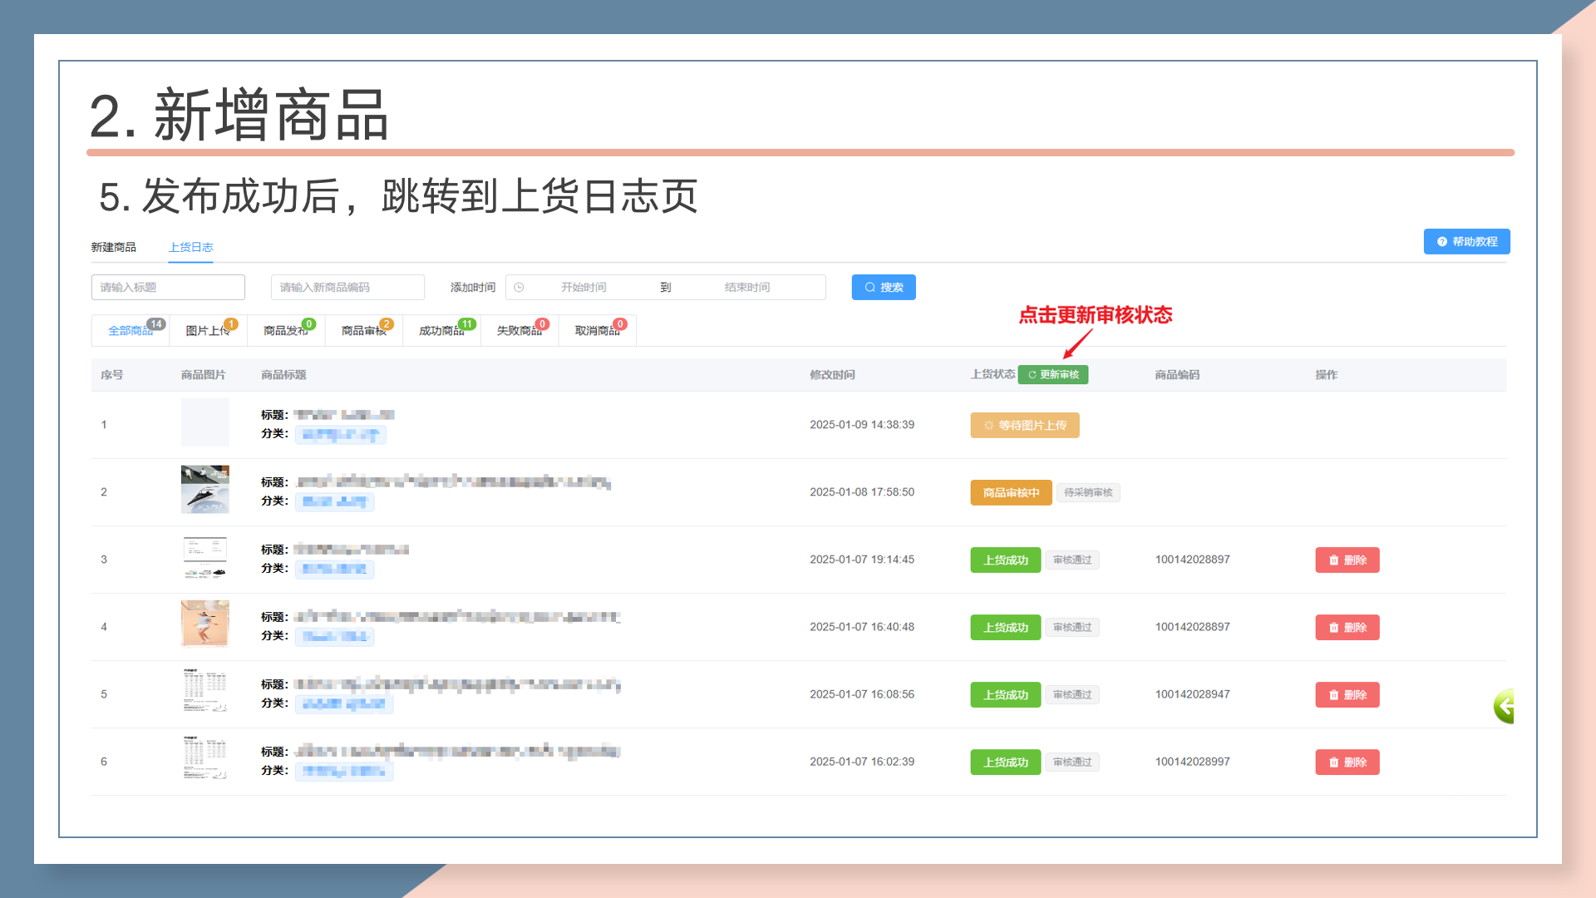Click 商品审核中 status in row 2
This screenshot has height=898, width=1596.
tap(1011, 493)
